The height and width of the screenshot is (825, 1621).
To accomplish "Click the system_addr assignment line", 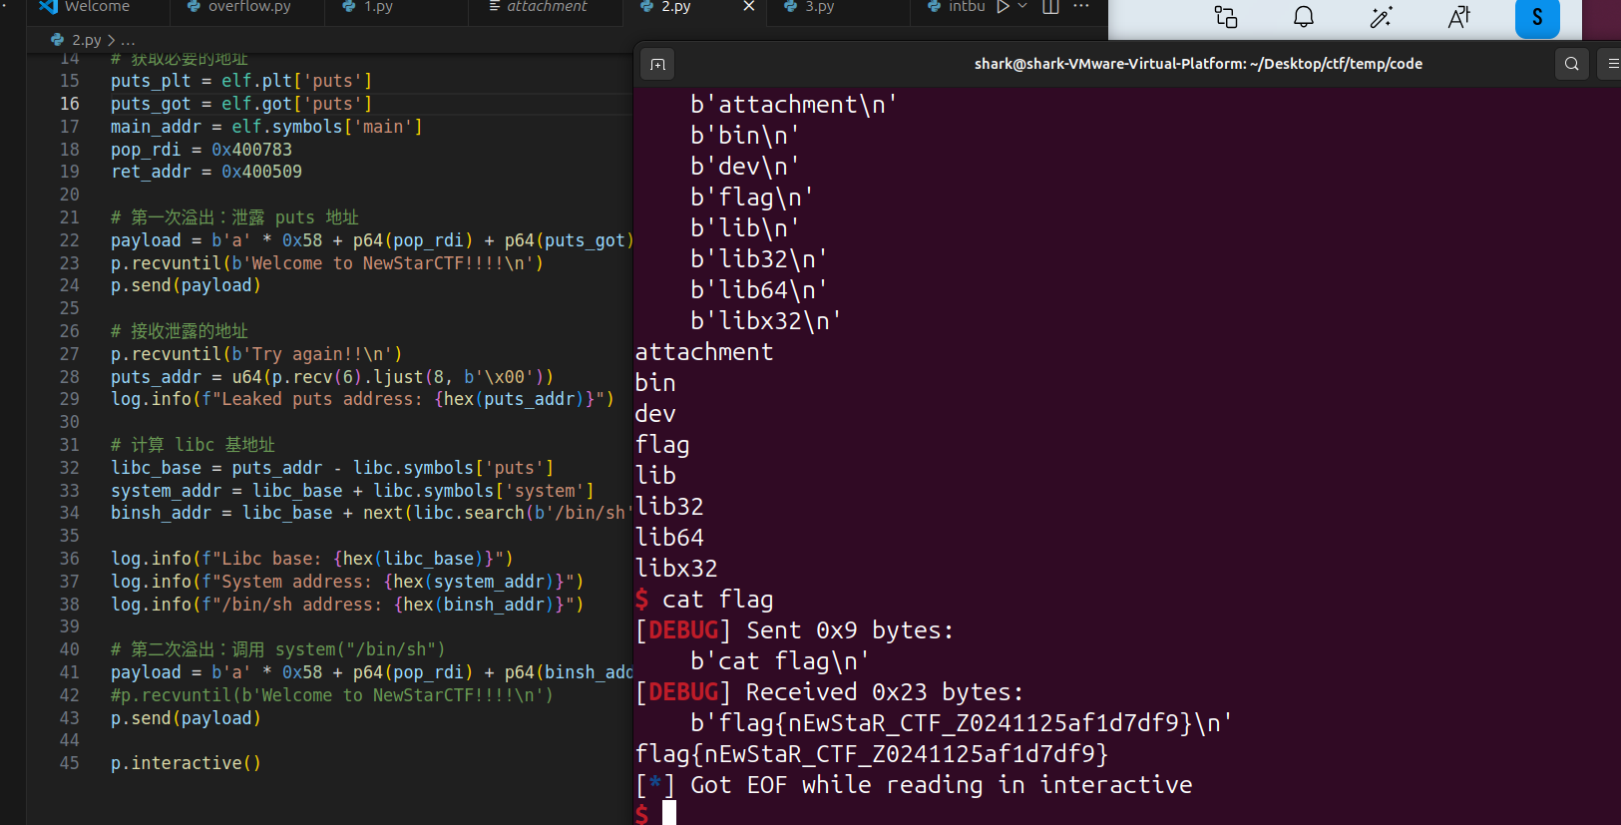I will (352, 491).
